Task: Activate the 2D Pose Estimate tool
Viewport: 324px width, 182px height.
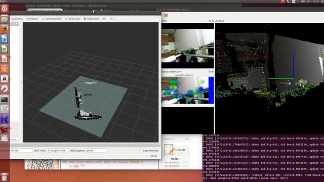Action: (52, 19)
